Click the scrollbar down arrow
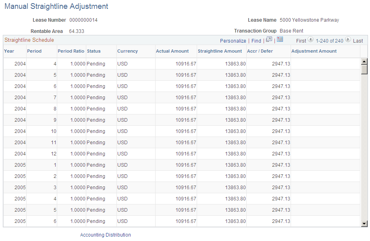 pyautogui.click(x=364, y=223)
